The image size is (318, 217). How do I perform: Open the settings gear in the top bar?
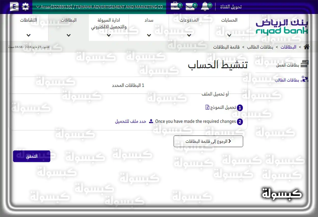point(25,7)
